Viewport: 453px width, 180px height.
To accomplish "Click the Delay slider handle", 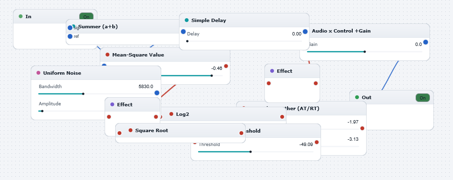I will 187,41.
